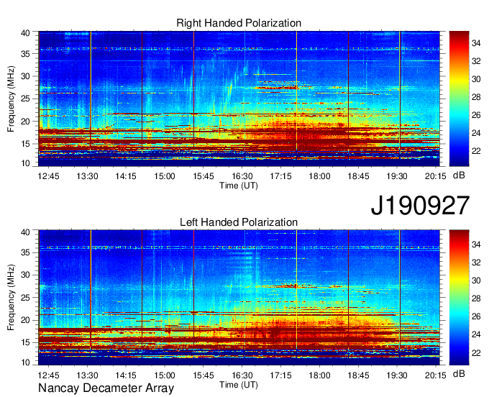Click the 34 dB label on the upper colorbar

[476, 43]
